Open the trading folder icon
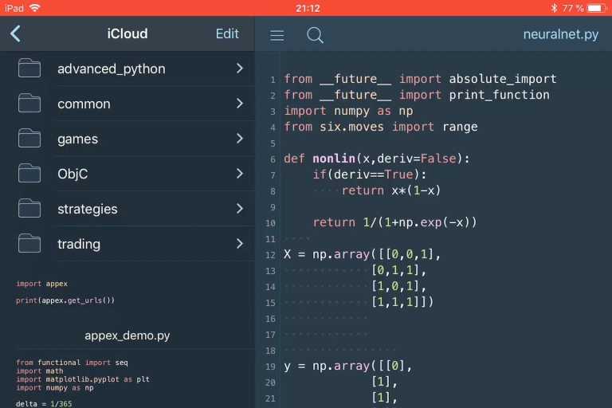Screen dimensions: 612x408 point(29,243)
